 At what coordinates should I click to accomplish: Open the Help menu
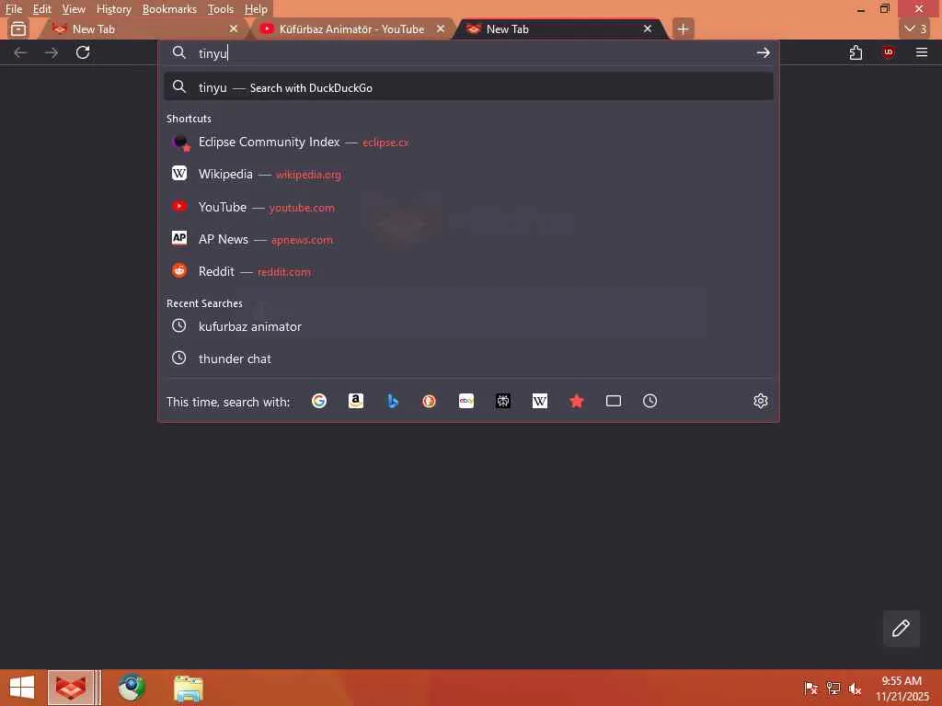256,9
